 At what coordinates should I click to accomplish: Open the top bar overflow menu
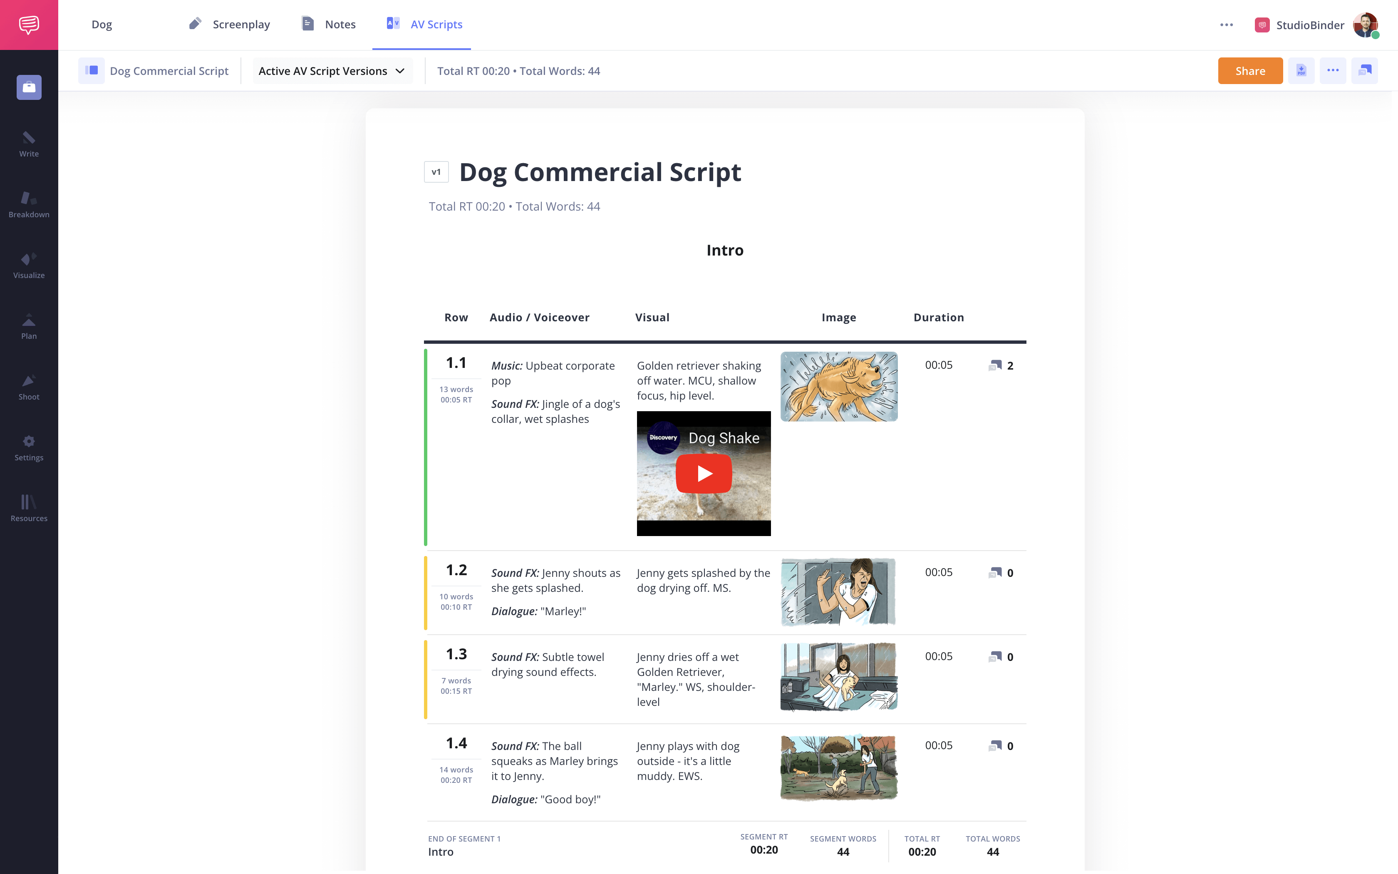[1227, 24]
